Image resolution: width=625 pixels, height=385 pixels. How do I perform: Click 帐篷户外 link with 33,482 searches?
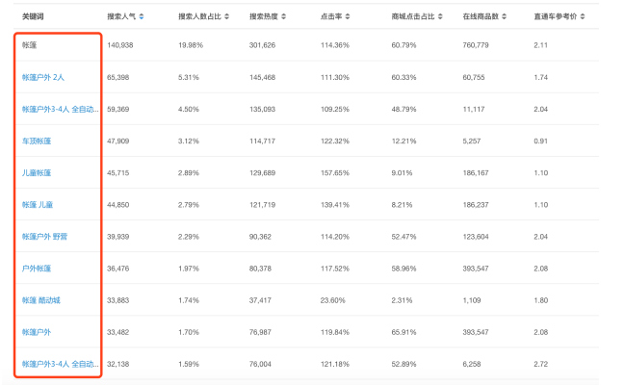pos(37,331)
